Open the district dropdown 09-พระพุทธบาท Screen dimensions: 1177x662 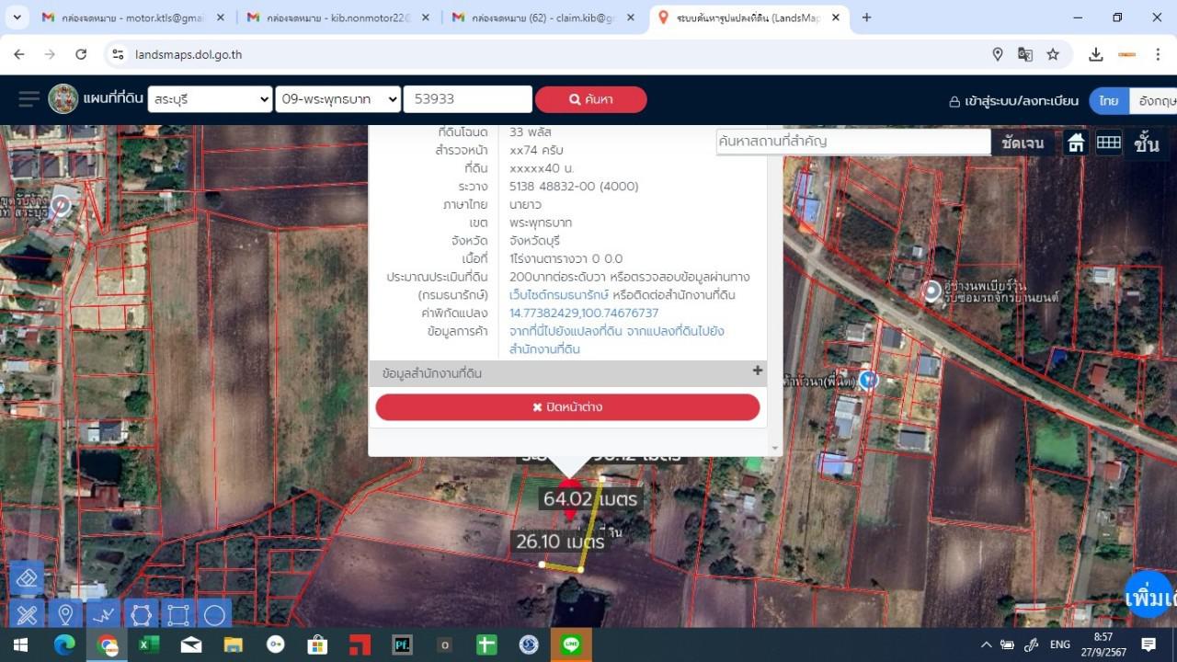point(337,99)
